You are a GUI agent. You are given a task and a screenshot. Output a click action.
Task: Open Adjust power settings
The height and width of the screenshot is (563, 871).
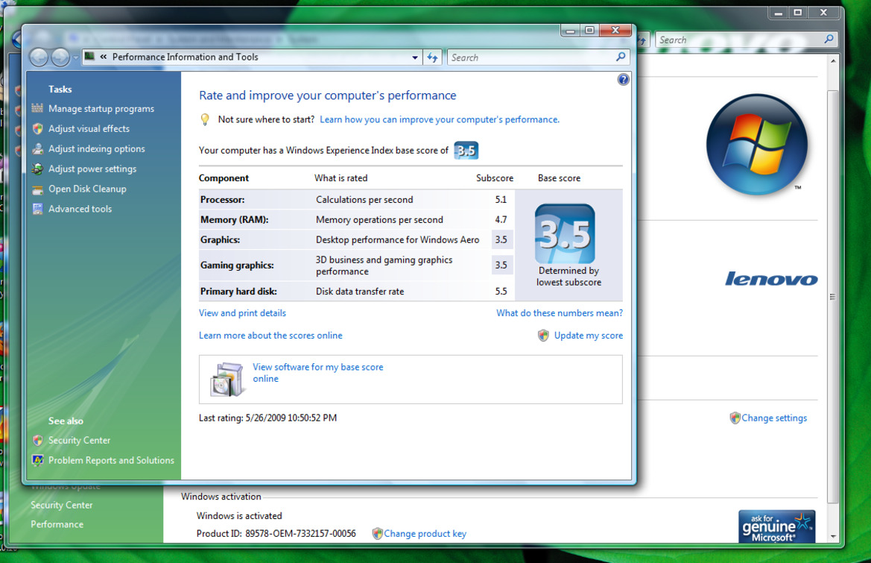pyautogui.click(x=92, y=169)
